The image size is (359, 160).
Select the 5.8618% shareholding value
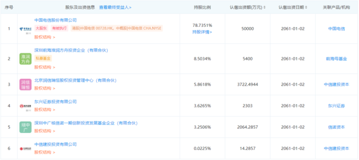202,84
